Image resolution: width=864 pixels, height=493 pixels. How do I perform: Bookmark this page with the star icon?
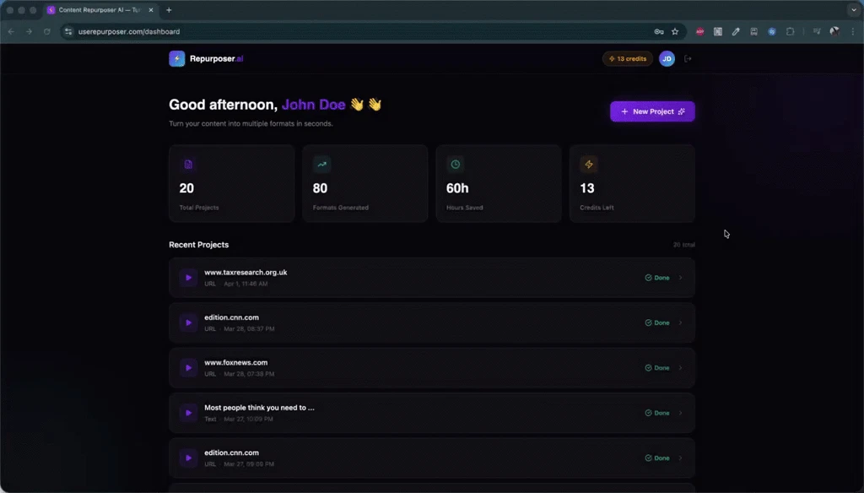point(675,31)
